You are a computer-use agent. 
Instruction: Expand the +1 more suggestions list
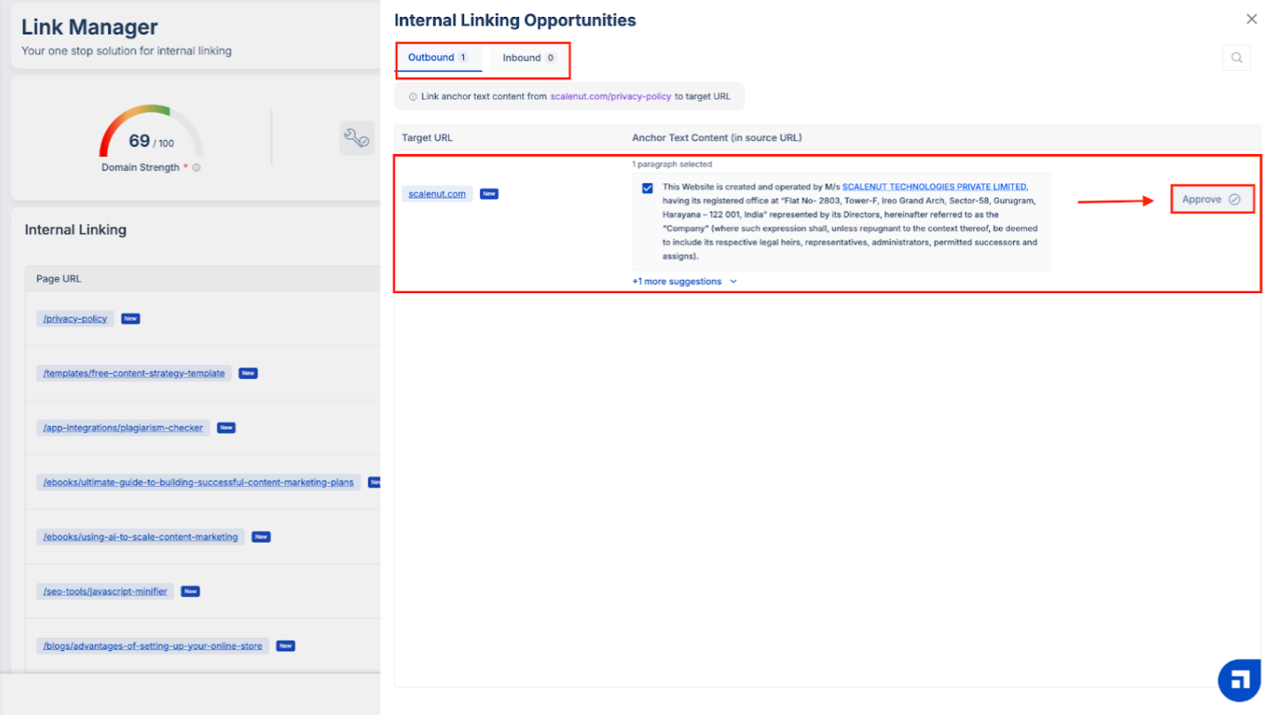tap(684, 282)
